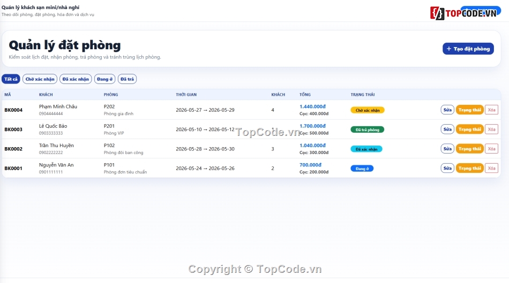Viewport: 509px width, 283px height.
Task: Click date range 2026-05-10 → 2026-05-12
Action: [x=205, y=129]
